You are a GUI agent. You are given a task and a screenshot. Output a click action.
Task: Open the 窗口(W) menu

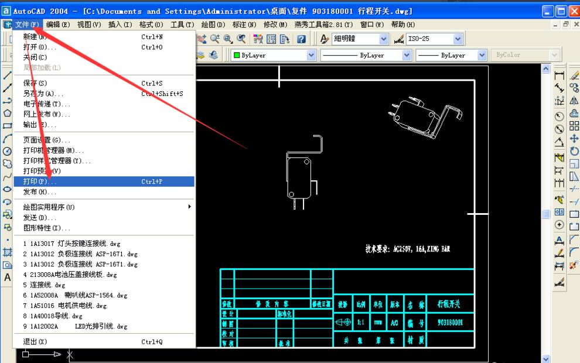pyautogui.click(x=372, y=25)
